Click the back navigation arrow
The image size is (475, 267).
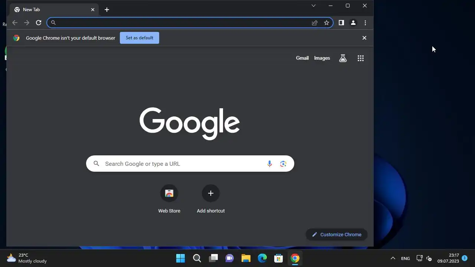(x=15, y=23)
